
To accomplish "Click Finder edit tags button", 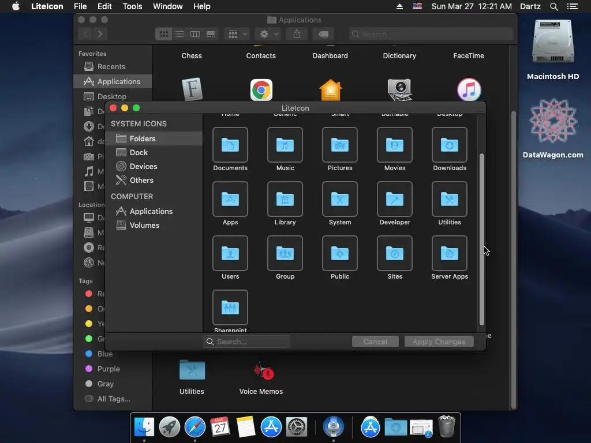I will [x=323, y=34].
